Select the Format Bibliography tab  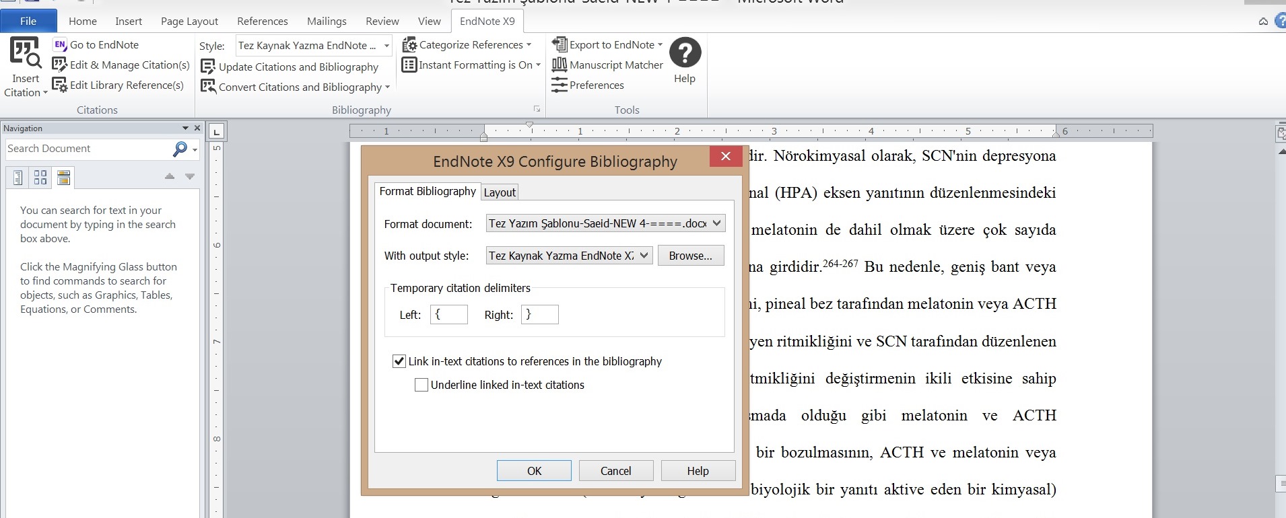point(428,192)
